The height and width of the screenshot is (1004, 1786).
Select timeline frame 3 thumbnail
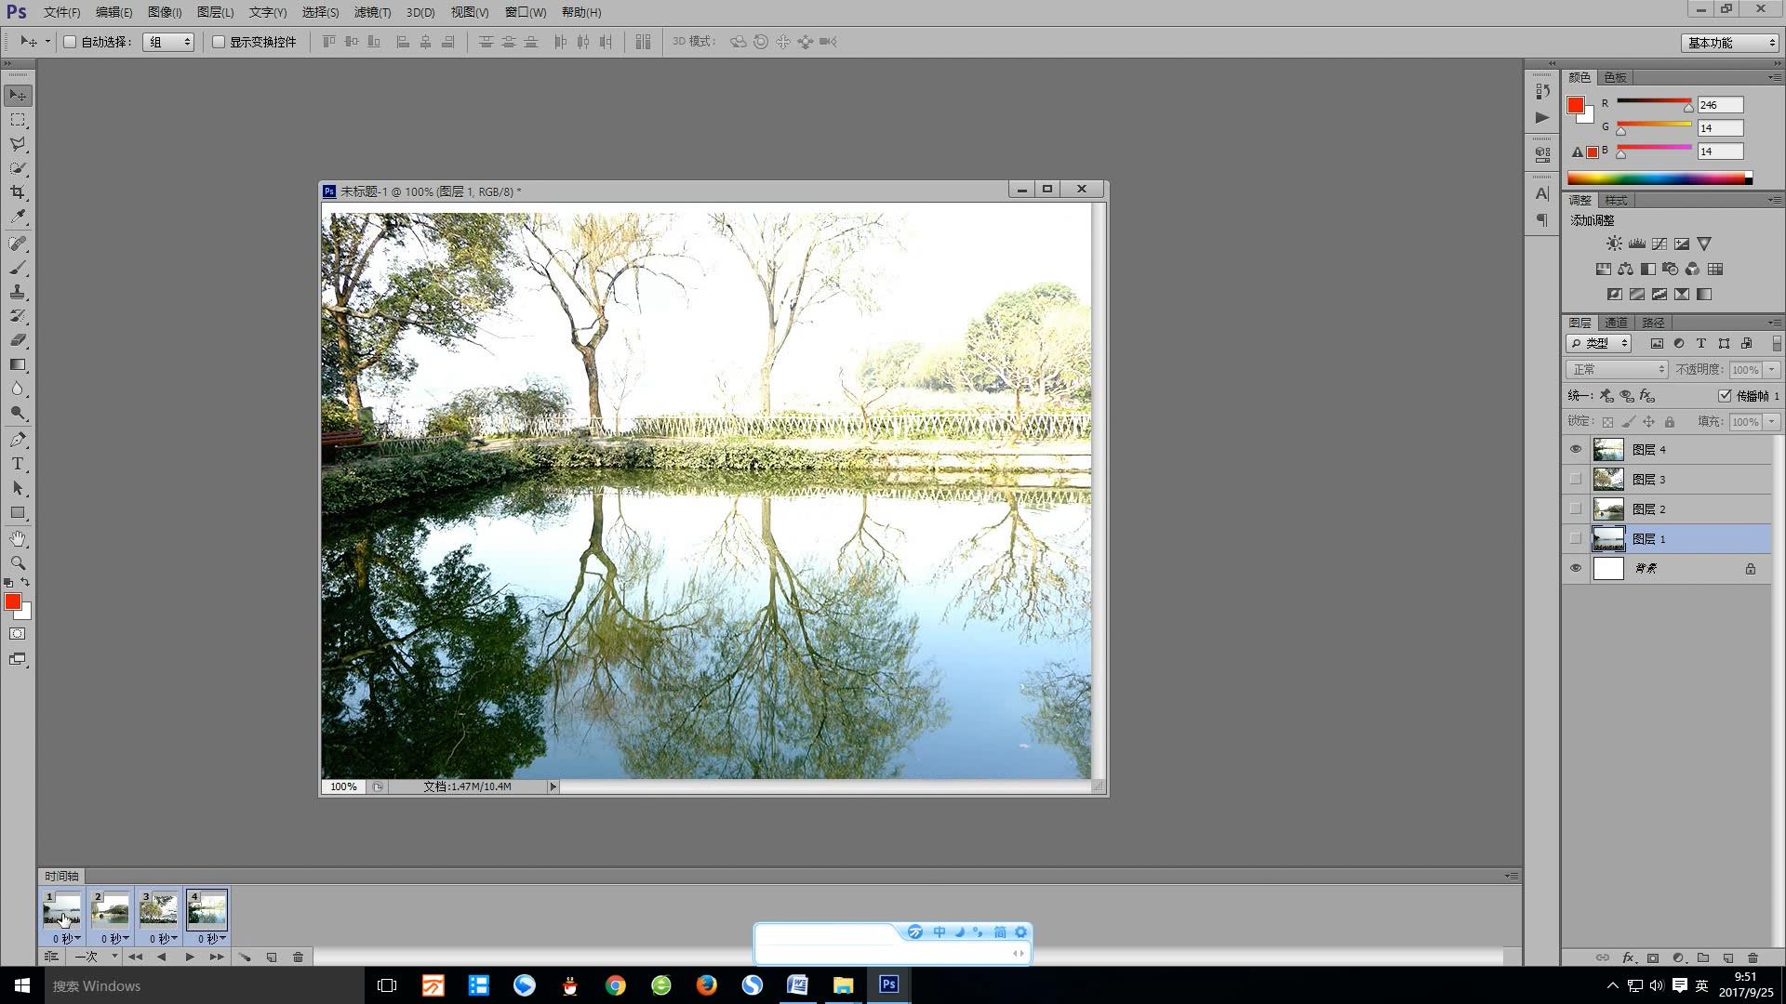[158, 910]
